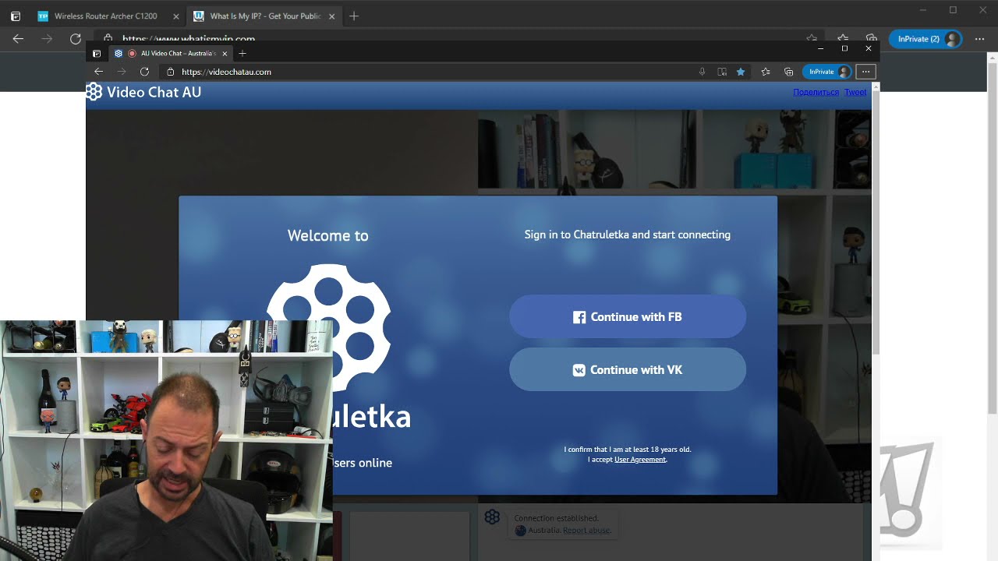
Task: Open Settings and more in background window
Action: 979,39
